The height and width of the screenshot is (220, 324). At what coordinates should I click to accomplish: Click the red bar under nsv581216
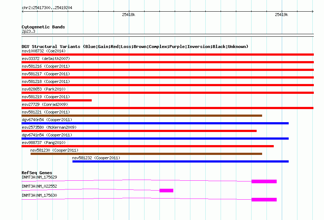pos(167,70)
